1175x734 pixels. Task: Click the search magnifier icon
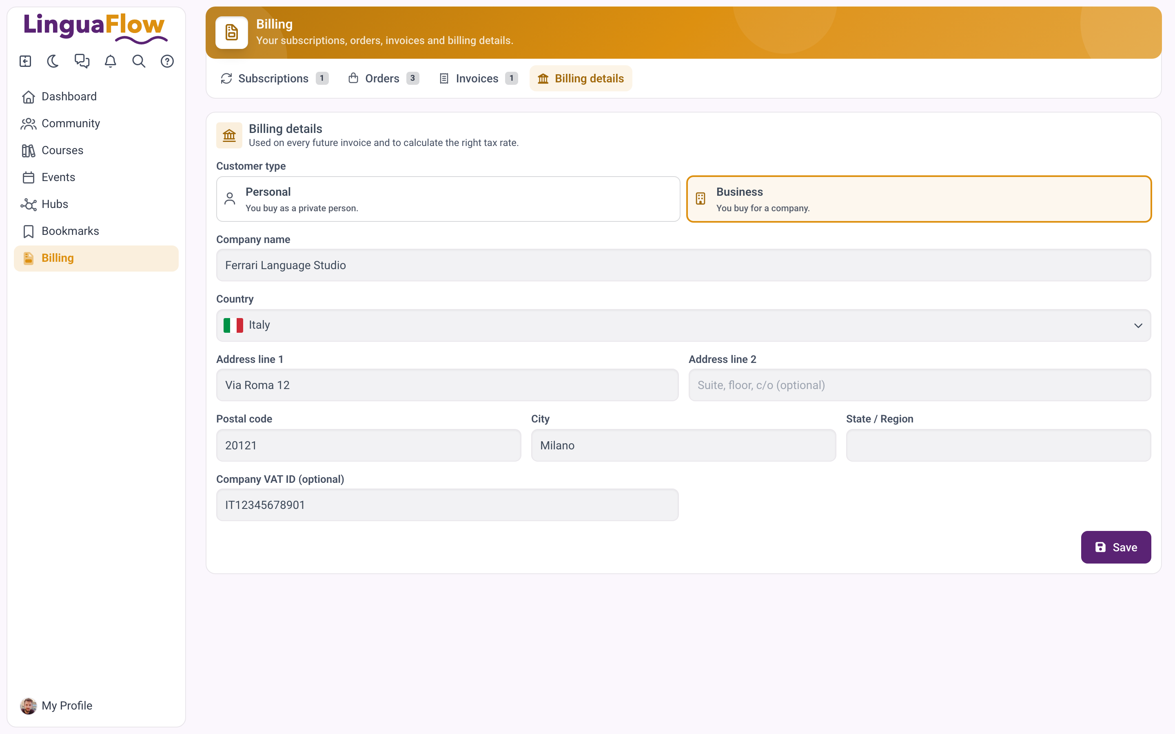139,61
